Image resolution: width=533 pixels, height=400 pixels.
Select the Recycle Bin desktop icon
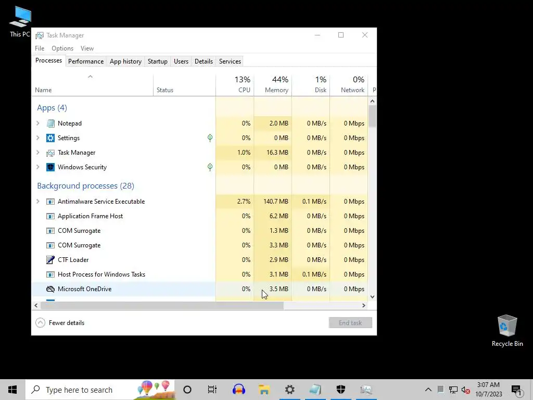coord(507,331)
